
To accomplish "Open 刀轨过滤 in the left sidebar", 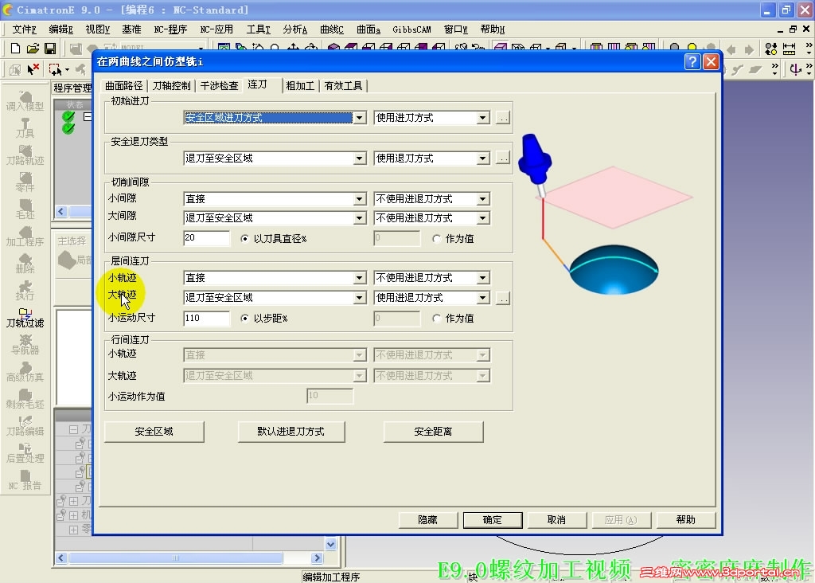I will (x=25, y=317).
